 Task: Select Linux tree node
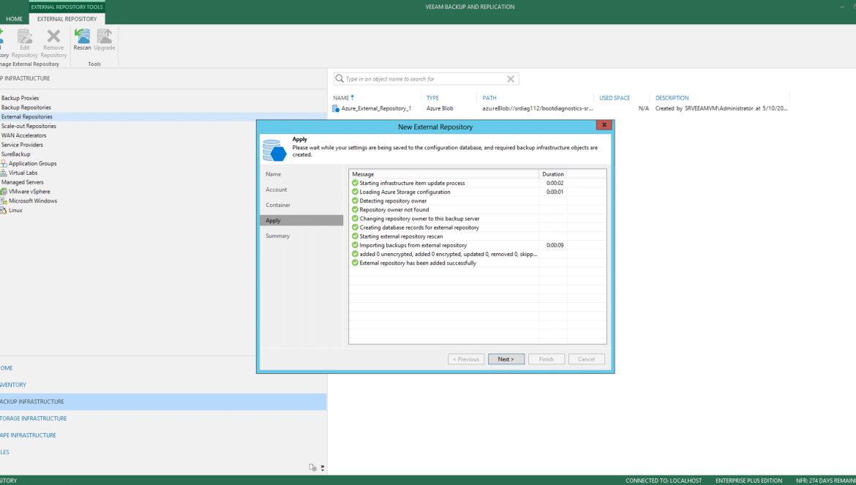click(15, 209)
